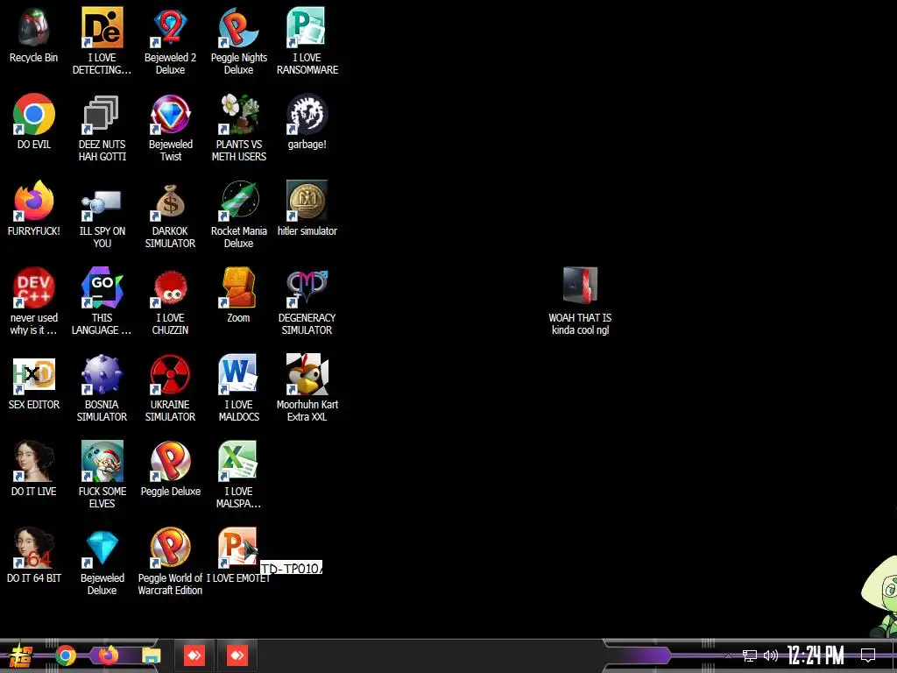Open the 12:24 PM clock flyout
The width and height of the screenshot is (897, 673).
816,655
